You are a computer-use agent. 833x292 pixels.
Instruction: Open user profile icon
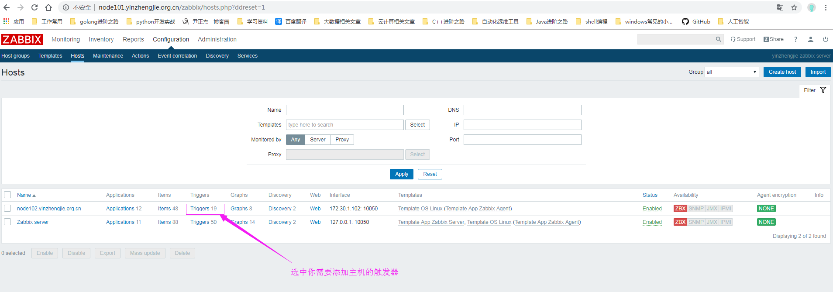pyautogui.click(x=811, y=39)
